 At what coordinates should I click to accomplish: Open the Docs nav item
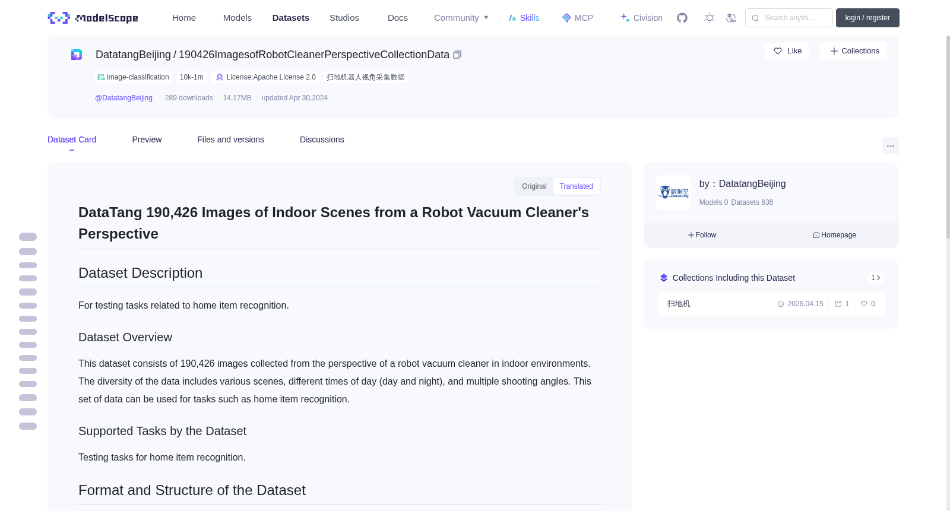click(x=398, y=18)
